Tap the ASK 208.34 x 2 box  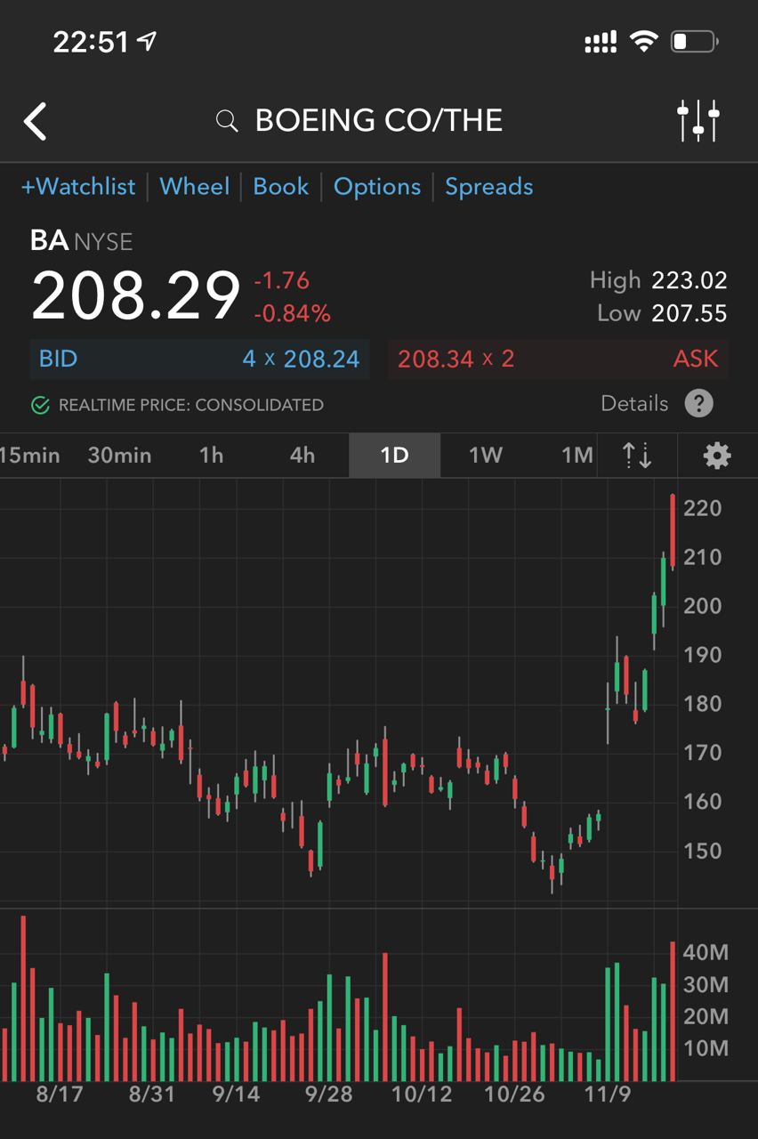click(558, 359)
